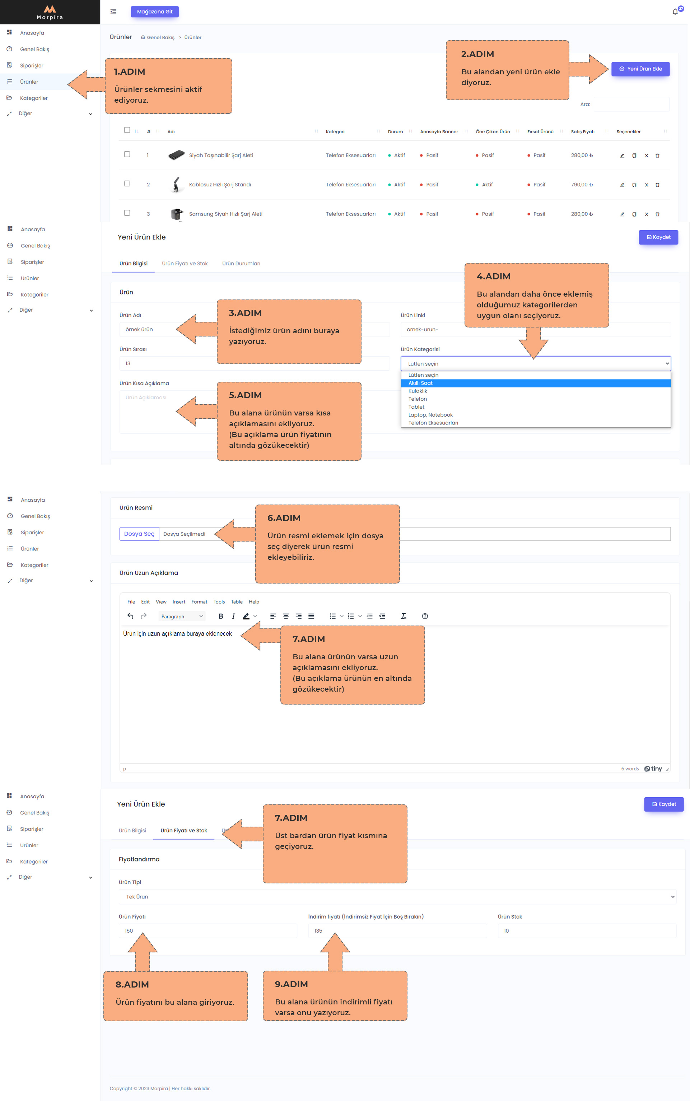Image resolution: width=690 pixels, height=1101 pixels.
Task: Click the X icon for Samsung Siyah Hızlı Şarj Aleti
Action: [646, 214]
